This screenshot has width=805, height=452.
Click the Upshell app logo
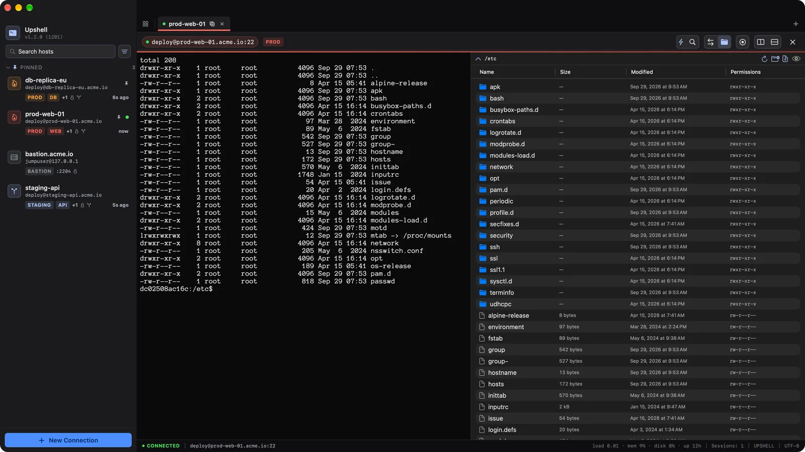pyautogui.click(x=13, y=33)
